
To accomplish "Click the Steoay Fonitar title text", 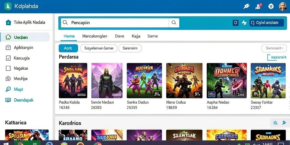I will tap(262, 102).
